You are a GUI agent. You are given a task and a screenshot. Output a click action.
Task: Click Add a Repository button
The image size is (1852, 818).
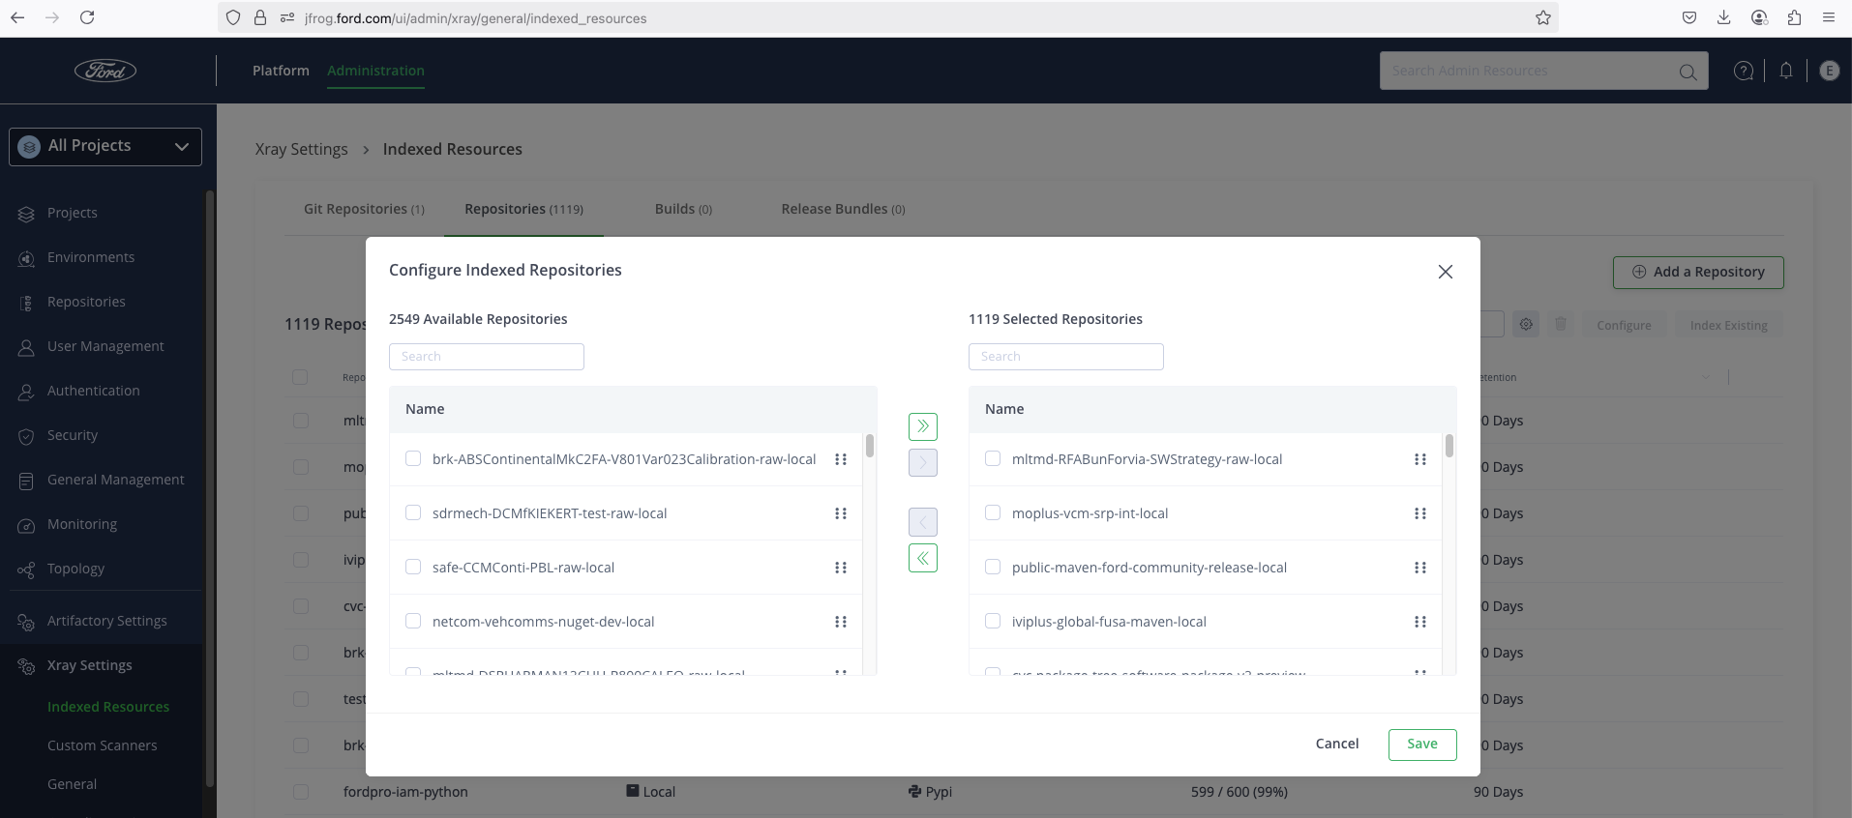click(x=1698, y=272)
